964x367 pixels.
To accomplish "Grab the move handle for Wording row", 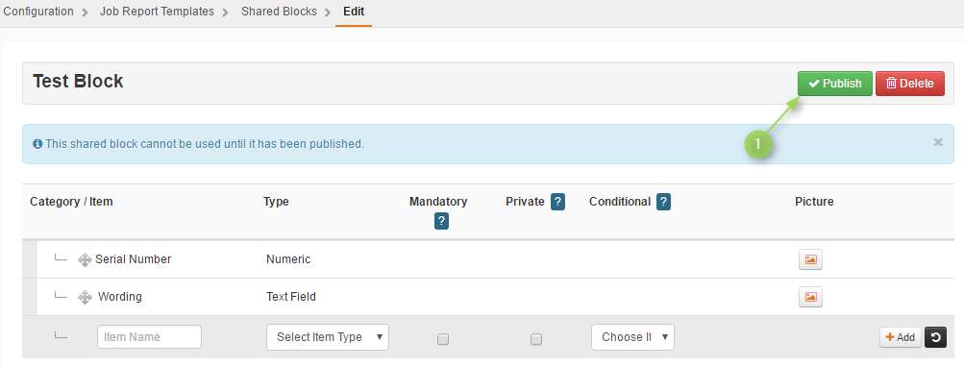I will pyautogui.click(x=85, y=298).
